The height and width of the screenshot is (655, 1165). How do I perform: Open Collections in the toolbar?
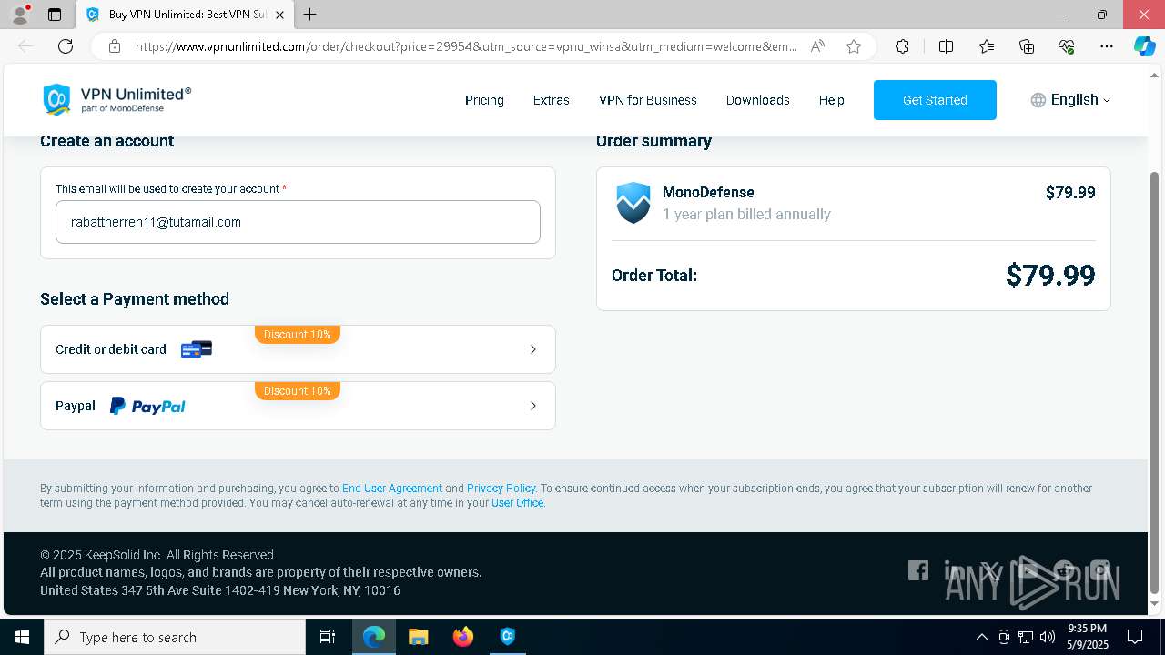1027,46
